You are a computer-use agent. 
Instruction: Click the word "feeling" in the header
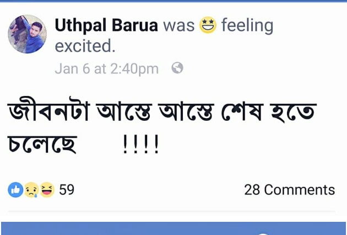(247, 26)
